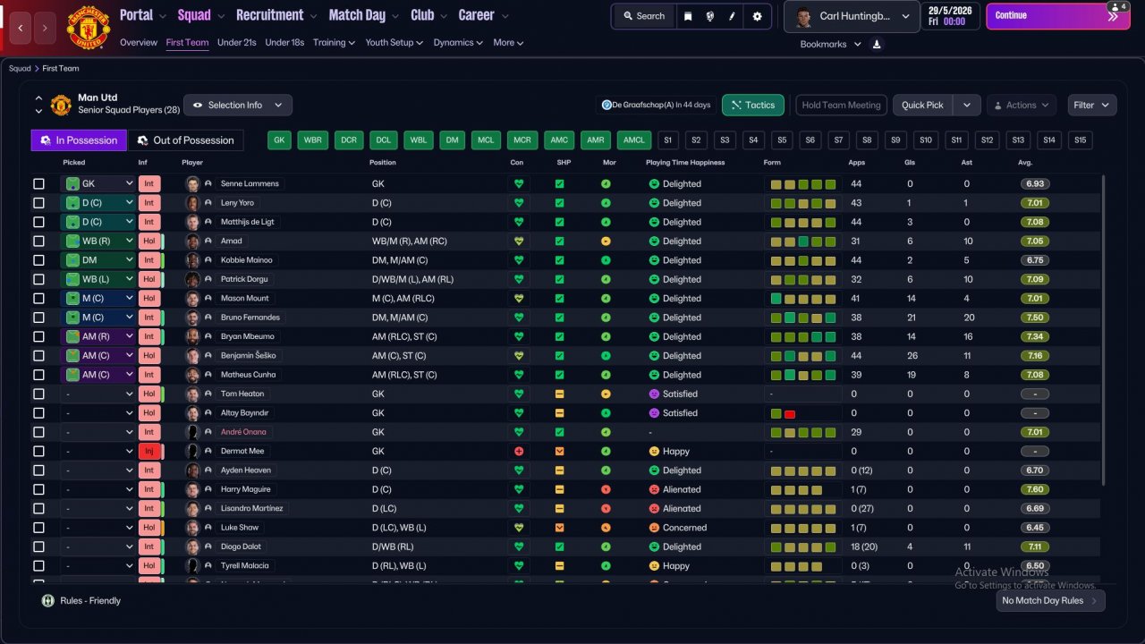
Task: Click Amad's yellow morale icon
Action: pos(606,241)
